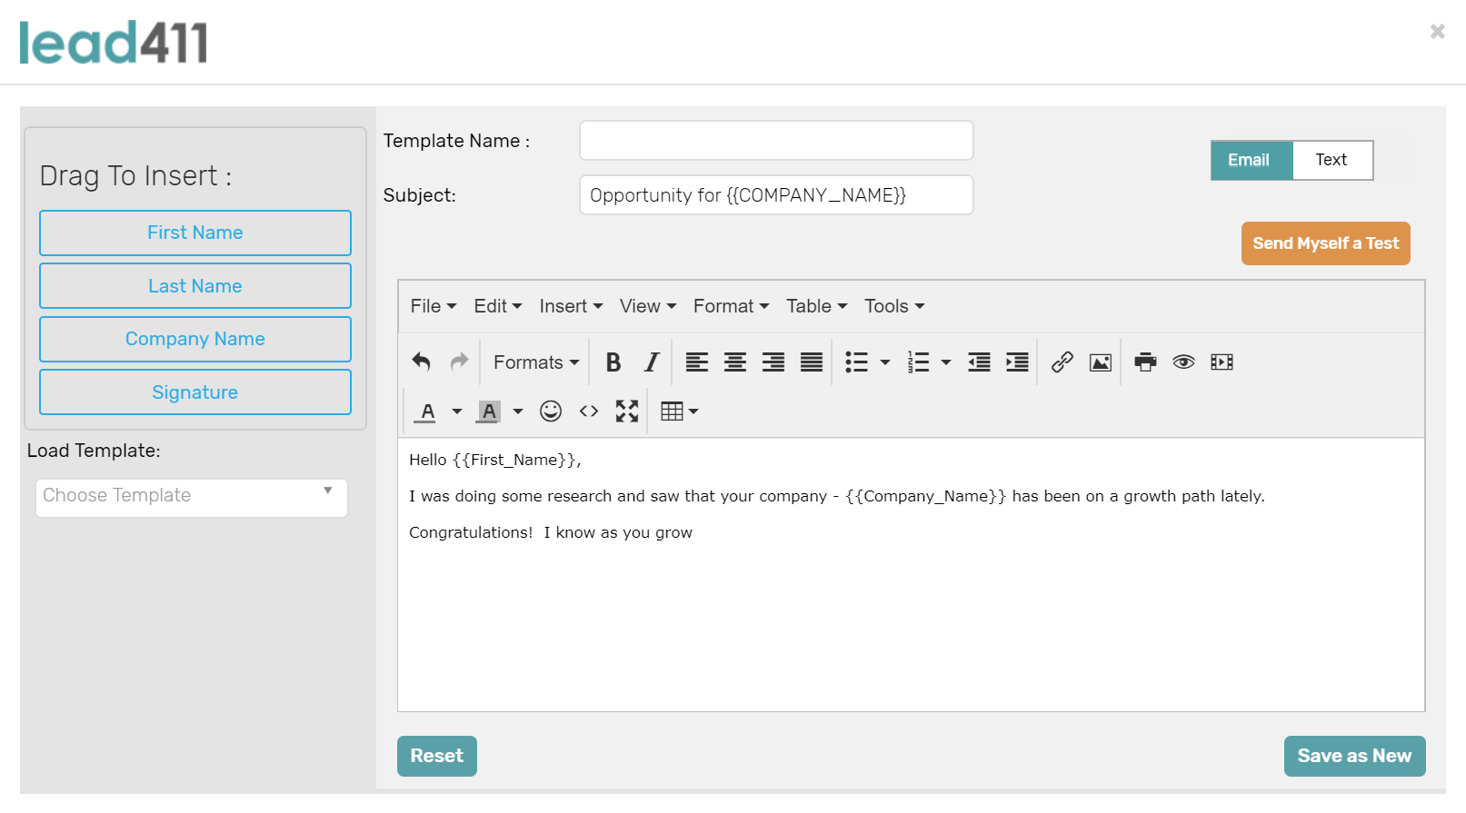Close the template dialog
This screenshot has width=1466, height=813.
click(1437, 32)
